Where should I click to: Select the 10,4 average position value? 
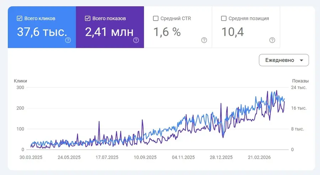(233, 32)
